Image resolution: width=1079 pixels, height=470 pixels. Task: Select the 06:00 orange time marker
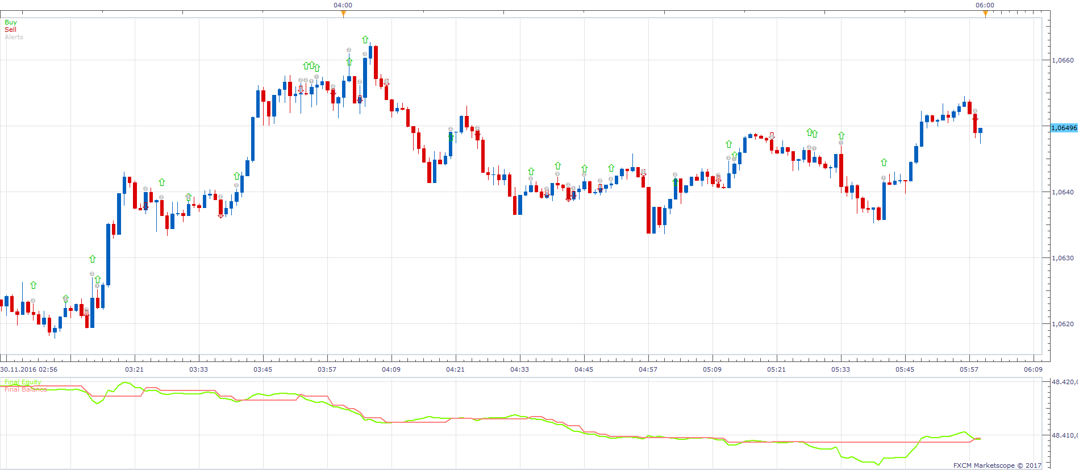(x=985, y=14)
